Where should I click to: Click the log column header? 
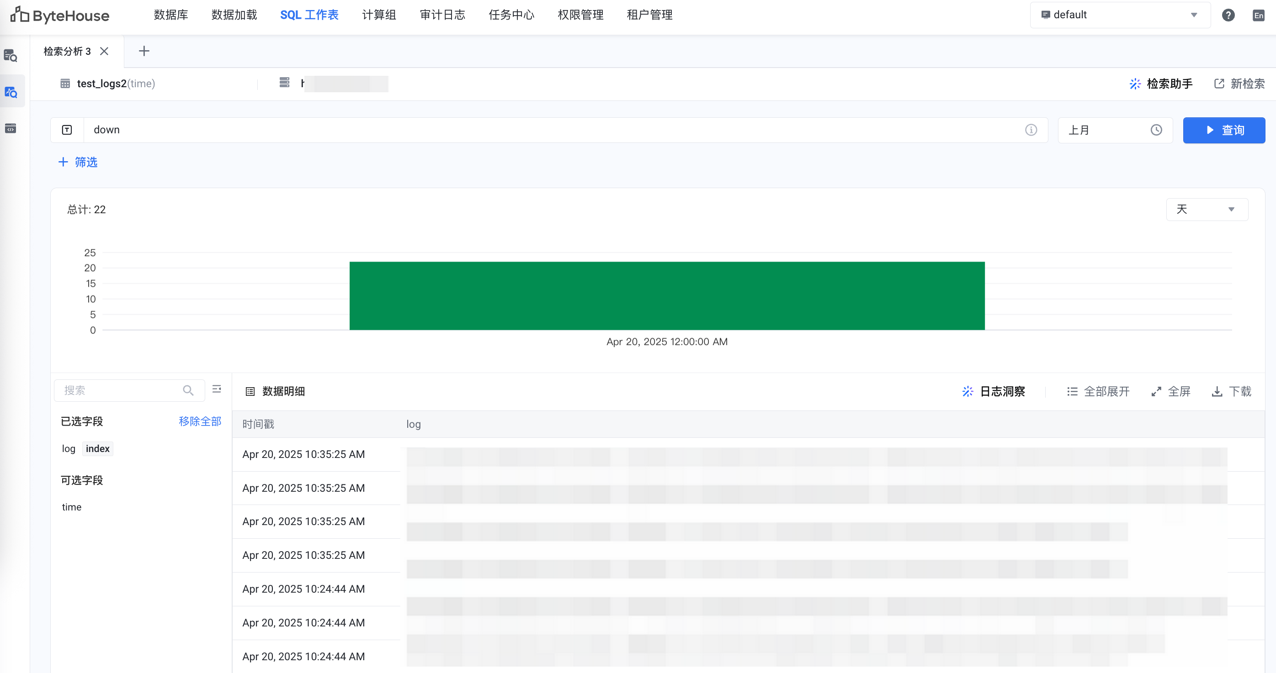click(414, 424)
